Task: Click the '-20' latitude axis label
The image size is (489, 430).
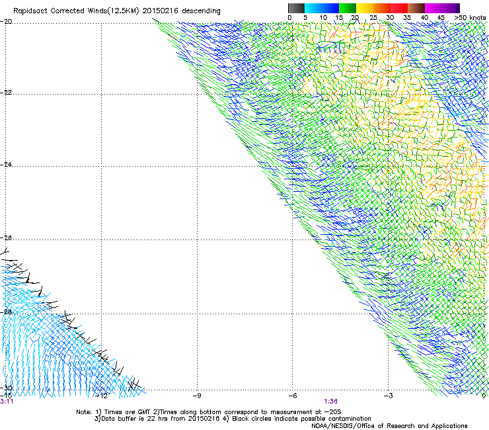Action: 6,22
